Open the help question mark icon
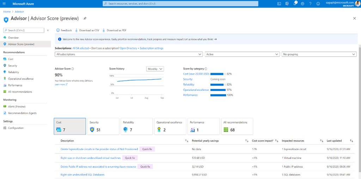Screen dimensions: 361x179 310,4
